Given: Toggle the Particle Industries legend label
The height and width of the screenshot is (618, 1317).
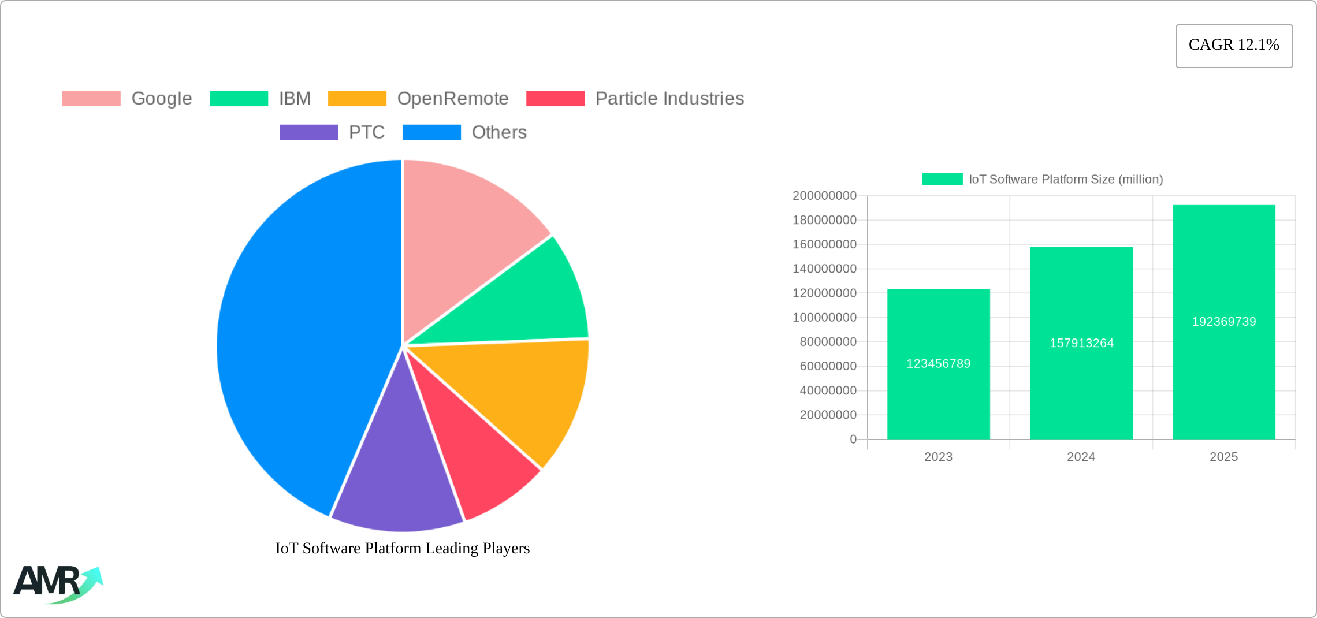Looking at the screenshot, I should (x=669, y=99).
